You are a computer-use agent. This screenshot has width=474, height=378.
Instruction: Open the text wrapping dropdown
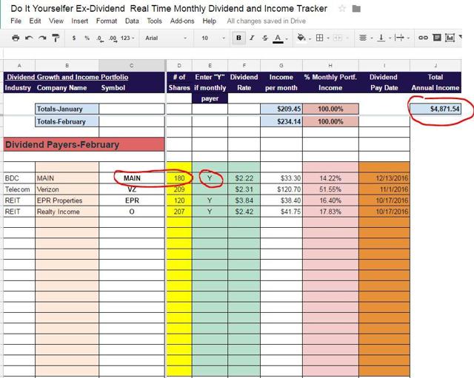pos(402,38)
